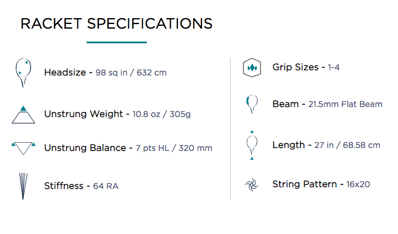Click the Length racket icon with arrows
The image size is (398, 234).
coord(252,146)
